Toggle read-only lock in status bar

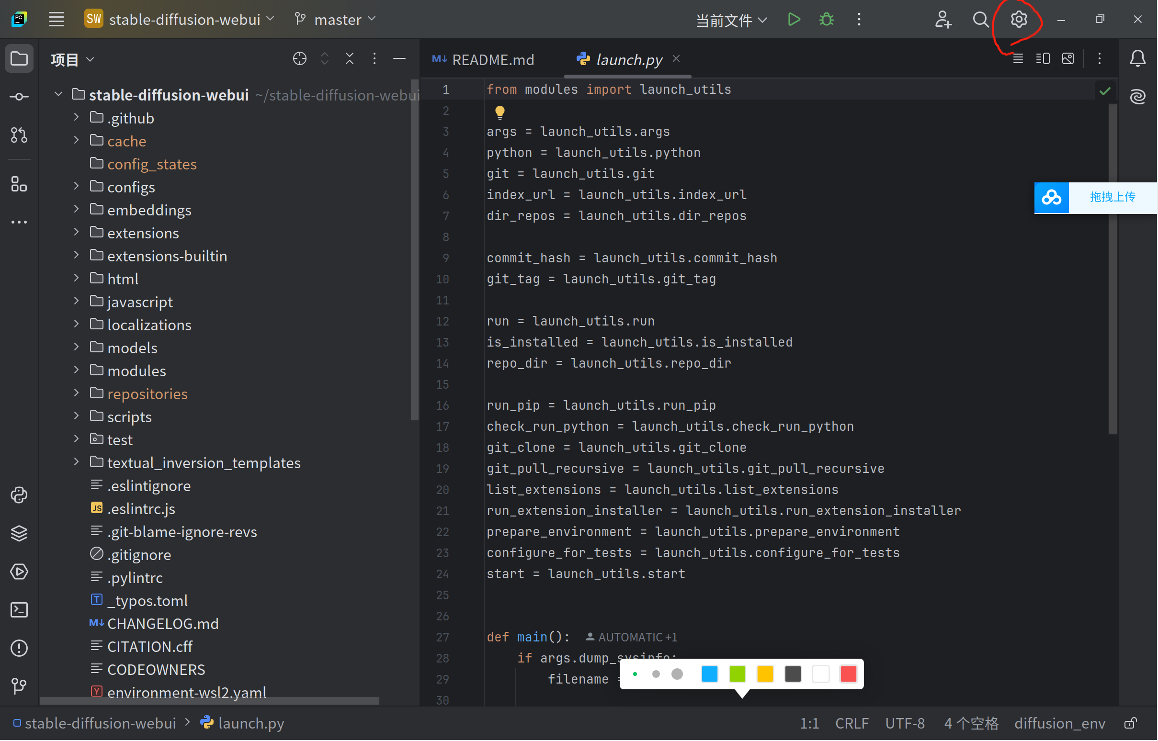1131,724
